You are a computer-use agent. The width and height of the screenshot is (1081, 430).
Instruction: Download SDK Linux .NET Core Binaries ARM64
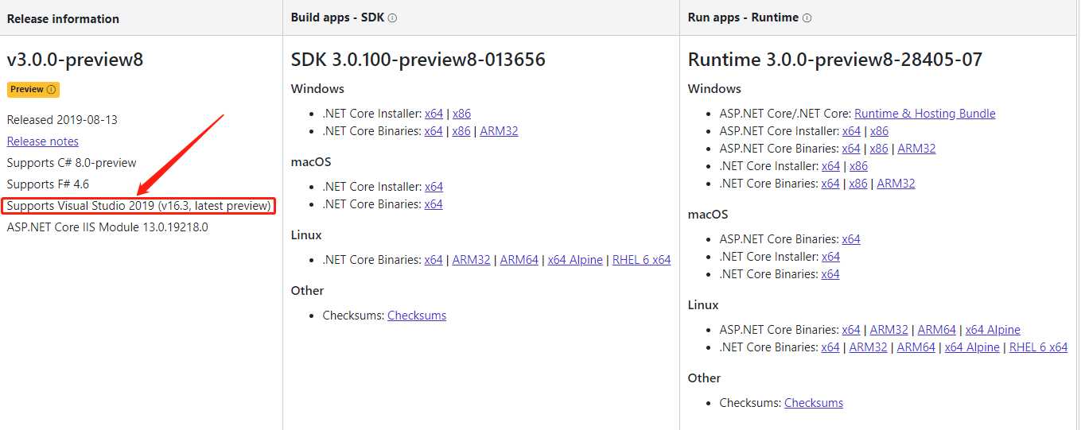click(x=519, y=260)
